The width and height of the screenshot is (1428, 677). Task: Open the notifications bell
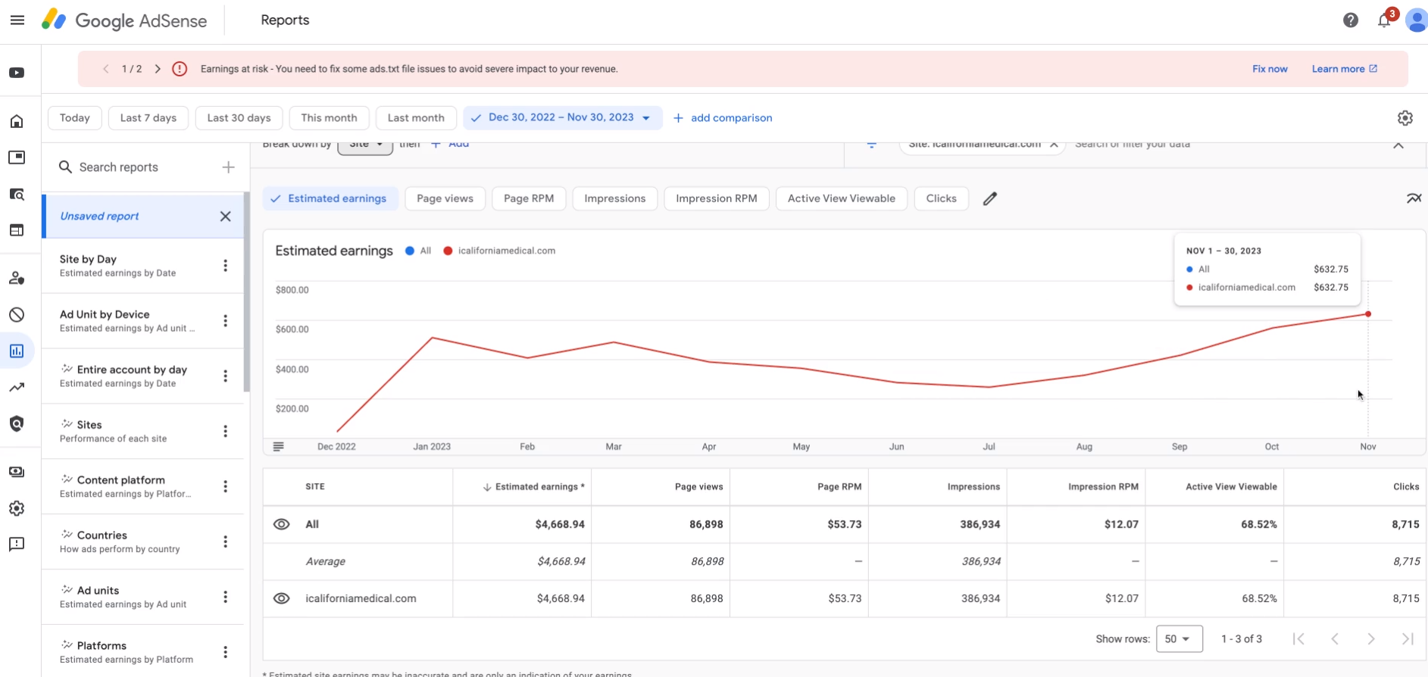coord(1384,20)
